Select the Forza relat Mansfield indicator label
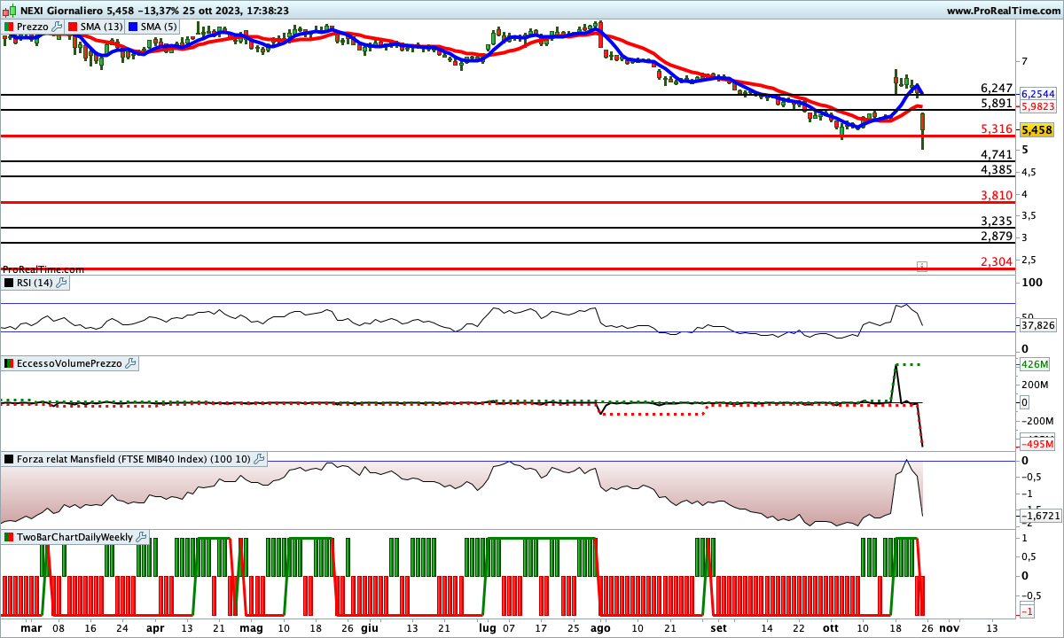 [134, 459]
